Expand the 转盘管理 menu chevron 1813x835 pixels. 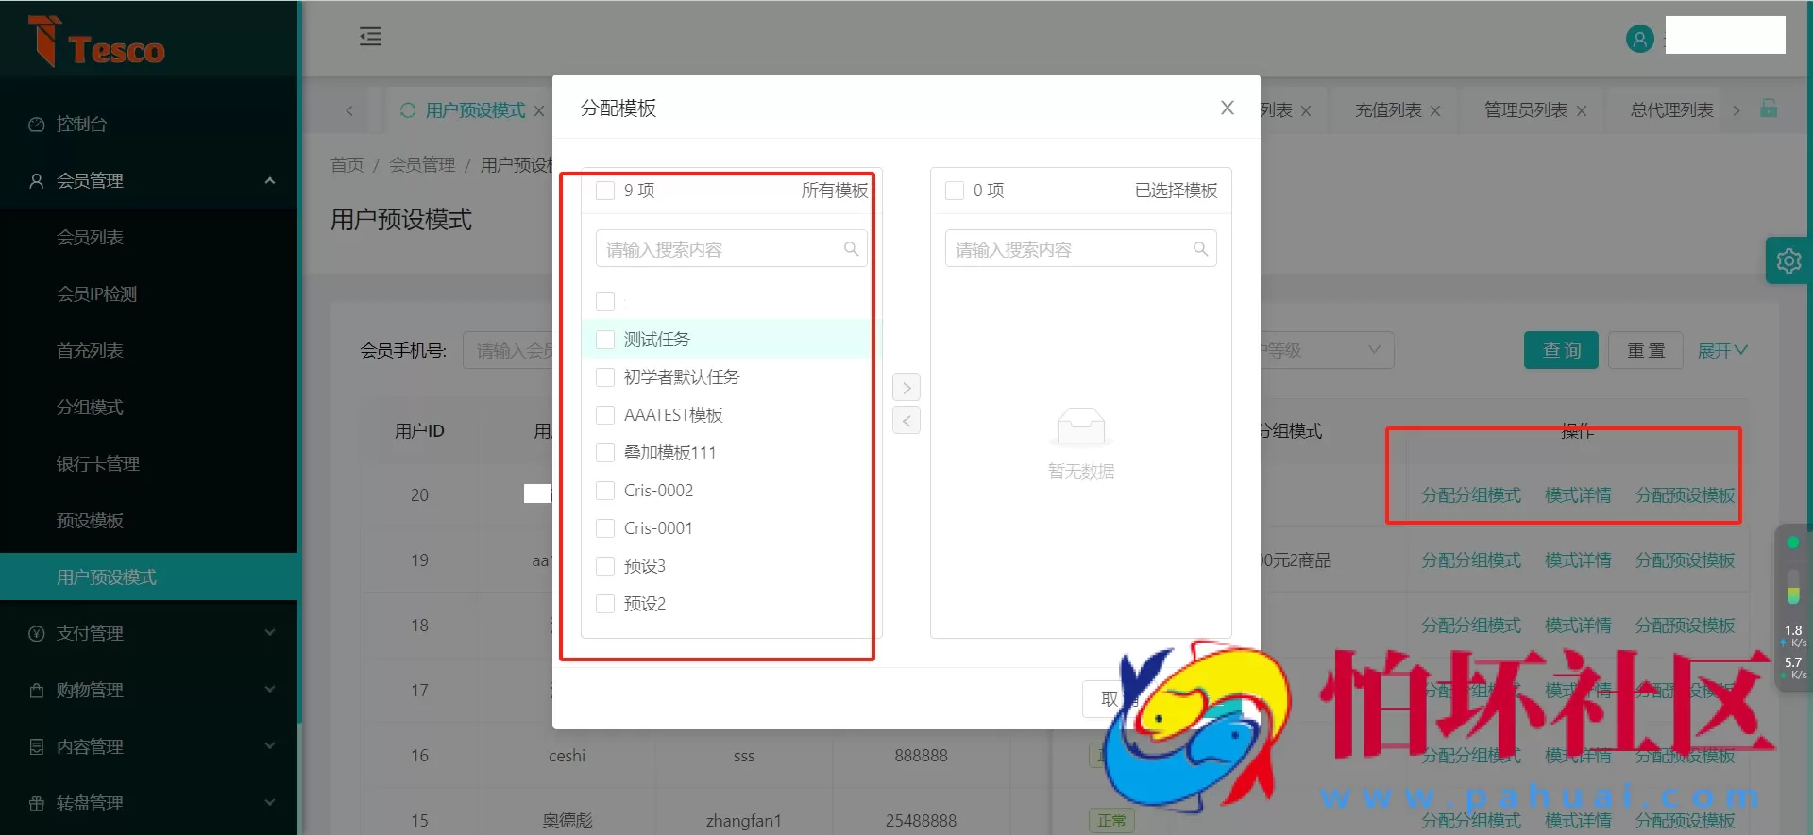(270, 803)
